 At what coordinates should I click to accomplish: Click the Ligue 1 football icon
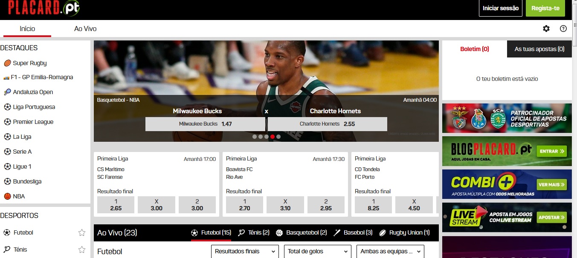click(x=7, y=166)
